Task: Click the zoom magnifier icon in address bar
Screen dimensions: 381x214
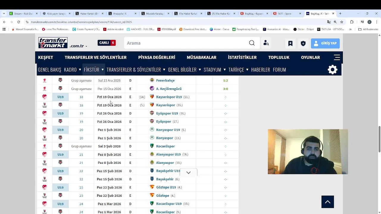Action: tap(335, 22)
